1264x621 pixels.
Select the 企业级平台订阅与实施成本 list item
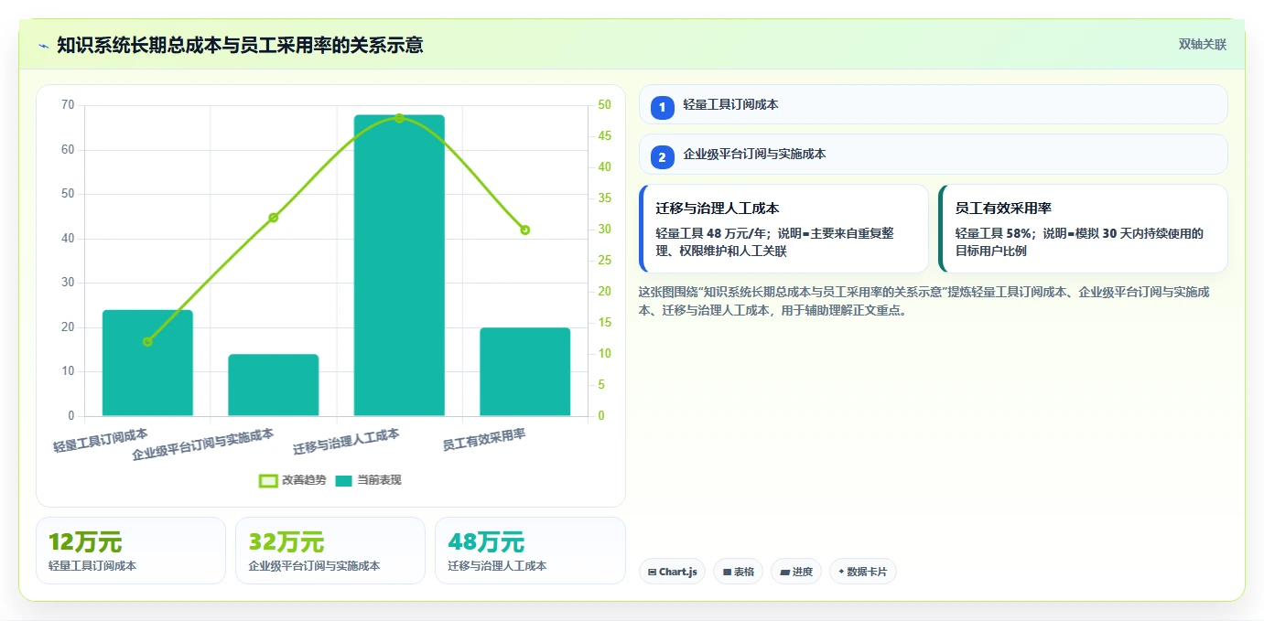point(933,154)
